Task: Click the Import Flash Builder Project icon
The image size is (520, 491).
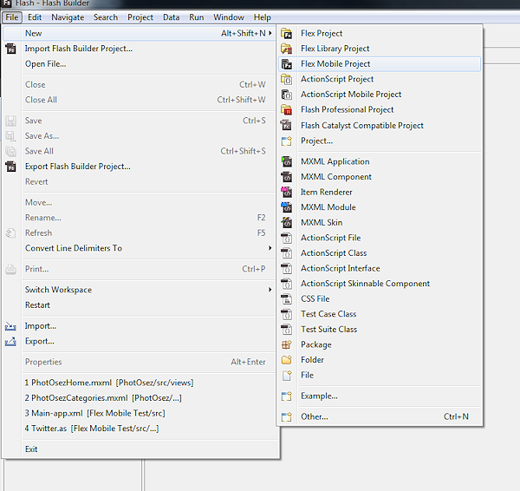Action: (x=11, y=49)
